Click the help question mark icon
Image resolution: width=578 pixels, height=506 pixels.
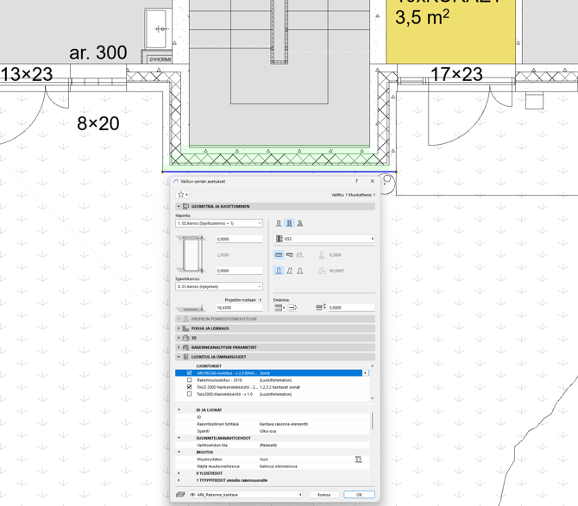[x=356, y=182]
